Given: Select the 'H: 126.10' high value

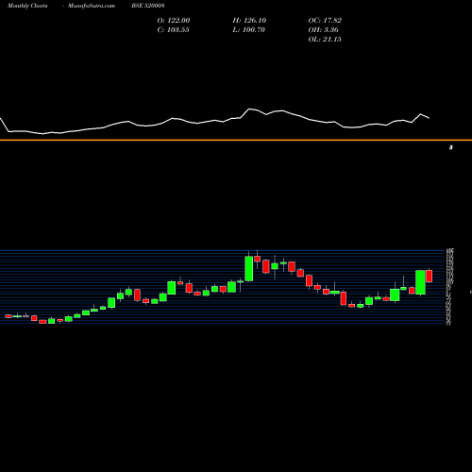Looking at the screenshot, I should [x=249, y=21].
